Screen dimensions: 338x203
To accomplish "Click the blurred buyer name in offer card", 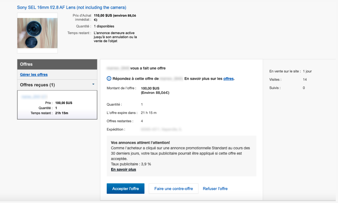I will tap(34, 97).
